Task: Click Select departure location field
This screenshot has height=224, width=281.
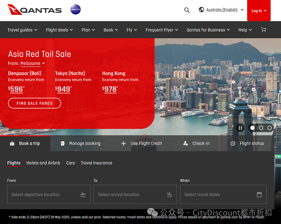Action: coord(49,194)
